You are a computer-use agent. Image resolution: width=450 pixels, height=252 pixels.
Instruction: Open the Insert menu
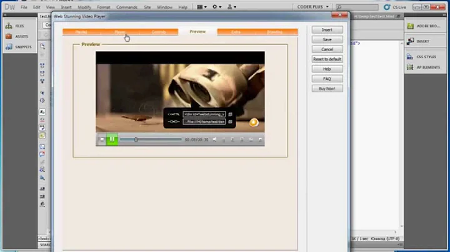(66, 7)
